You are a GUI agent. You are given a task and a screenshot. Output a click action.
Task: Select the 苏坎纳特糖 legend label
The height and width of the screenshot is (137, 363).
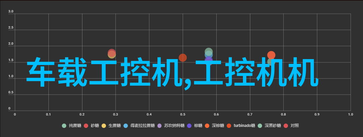pyautogui.click(x=174, y=126)
